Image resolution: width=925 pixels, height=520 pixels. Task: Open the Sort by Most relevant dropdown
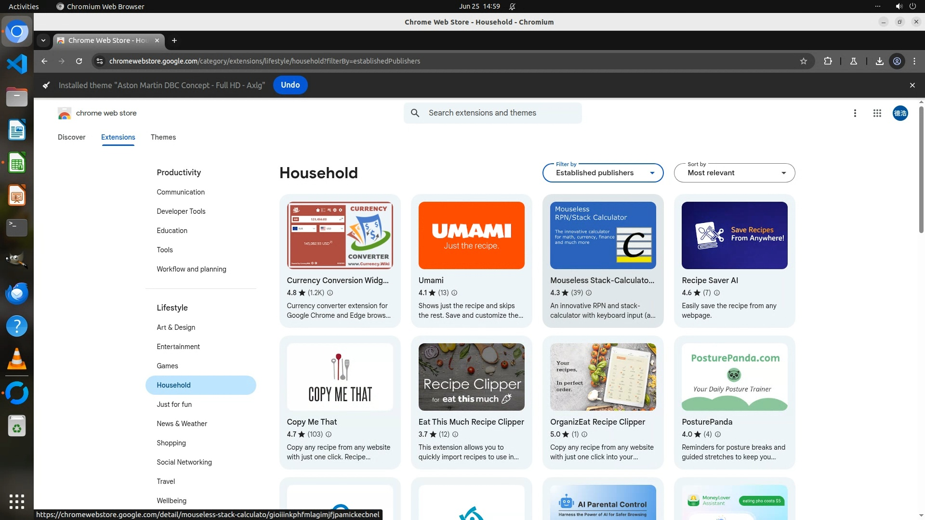734,173
